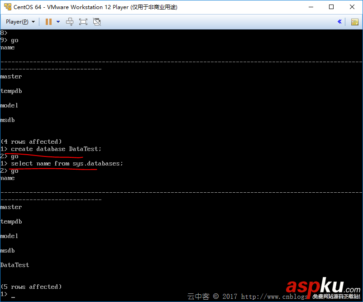The width and height of the screenshot is (363, 302).
Task: Click the second 'tempdb' result row
Action: (x=11, y=222)
